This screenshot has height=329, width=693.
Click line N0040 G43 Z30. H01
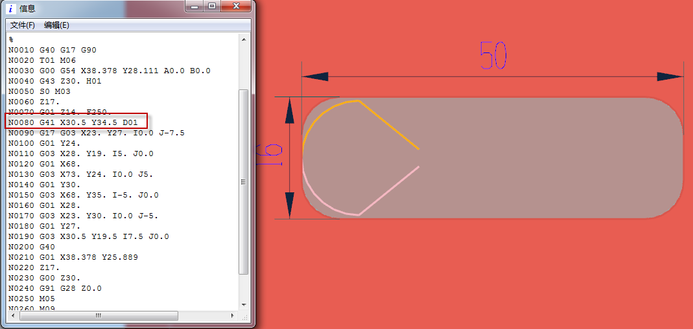55,81
